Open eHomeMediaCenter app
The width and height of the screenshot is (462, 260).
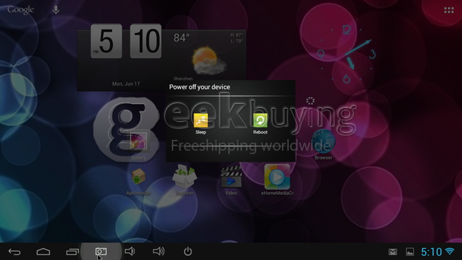pos(277,180)
